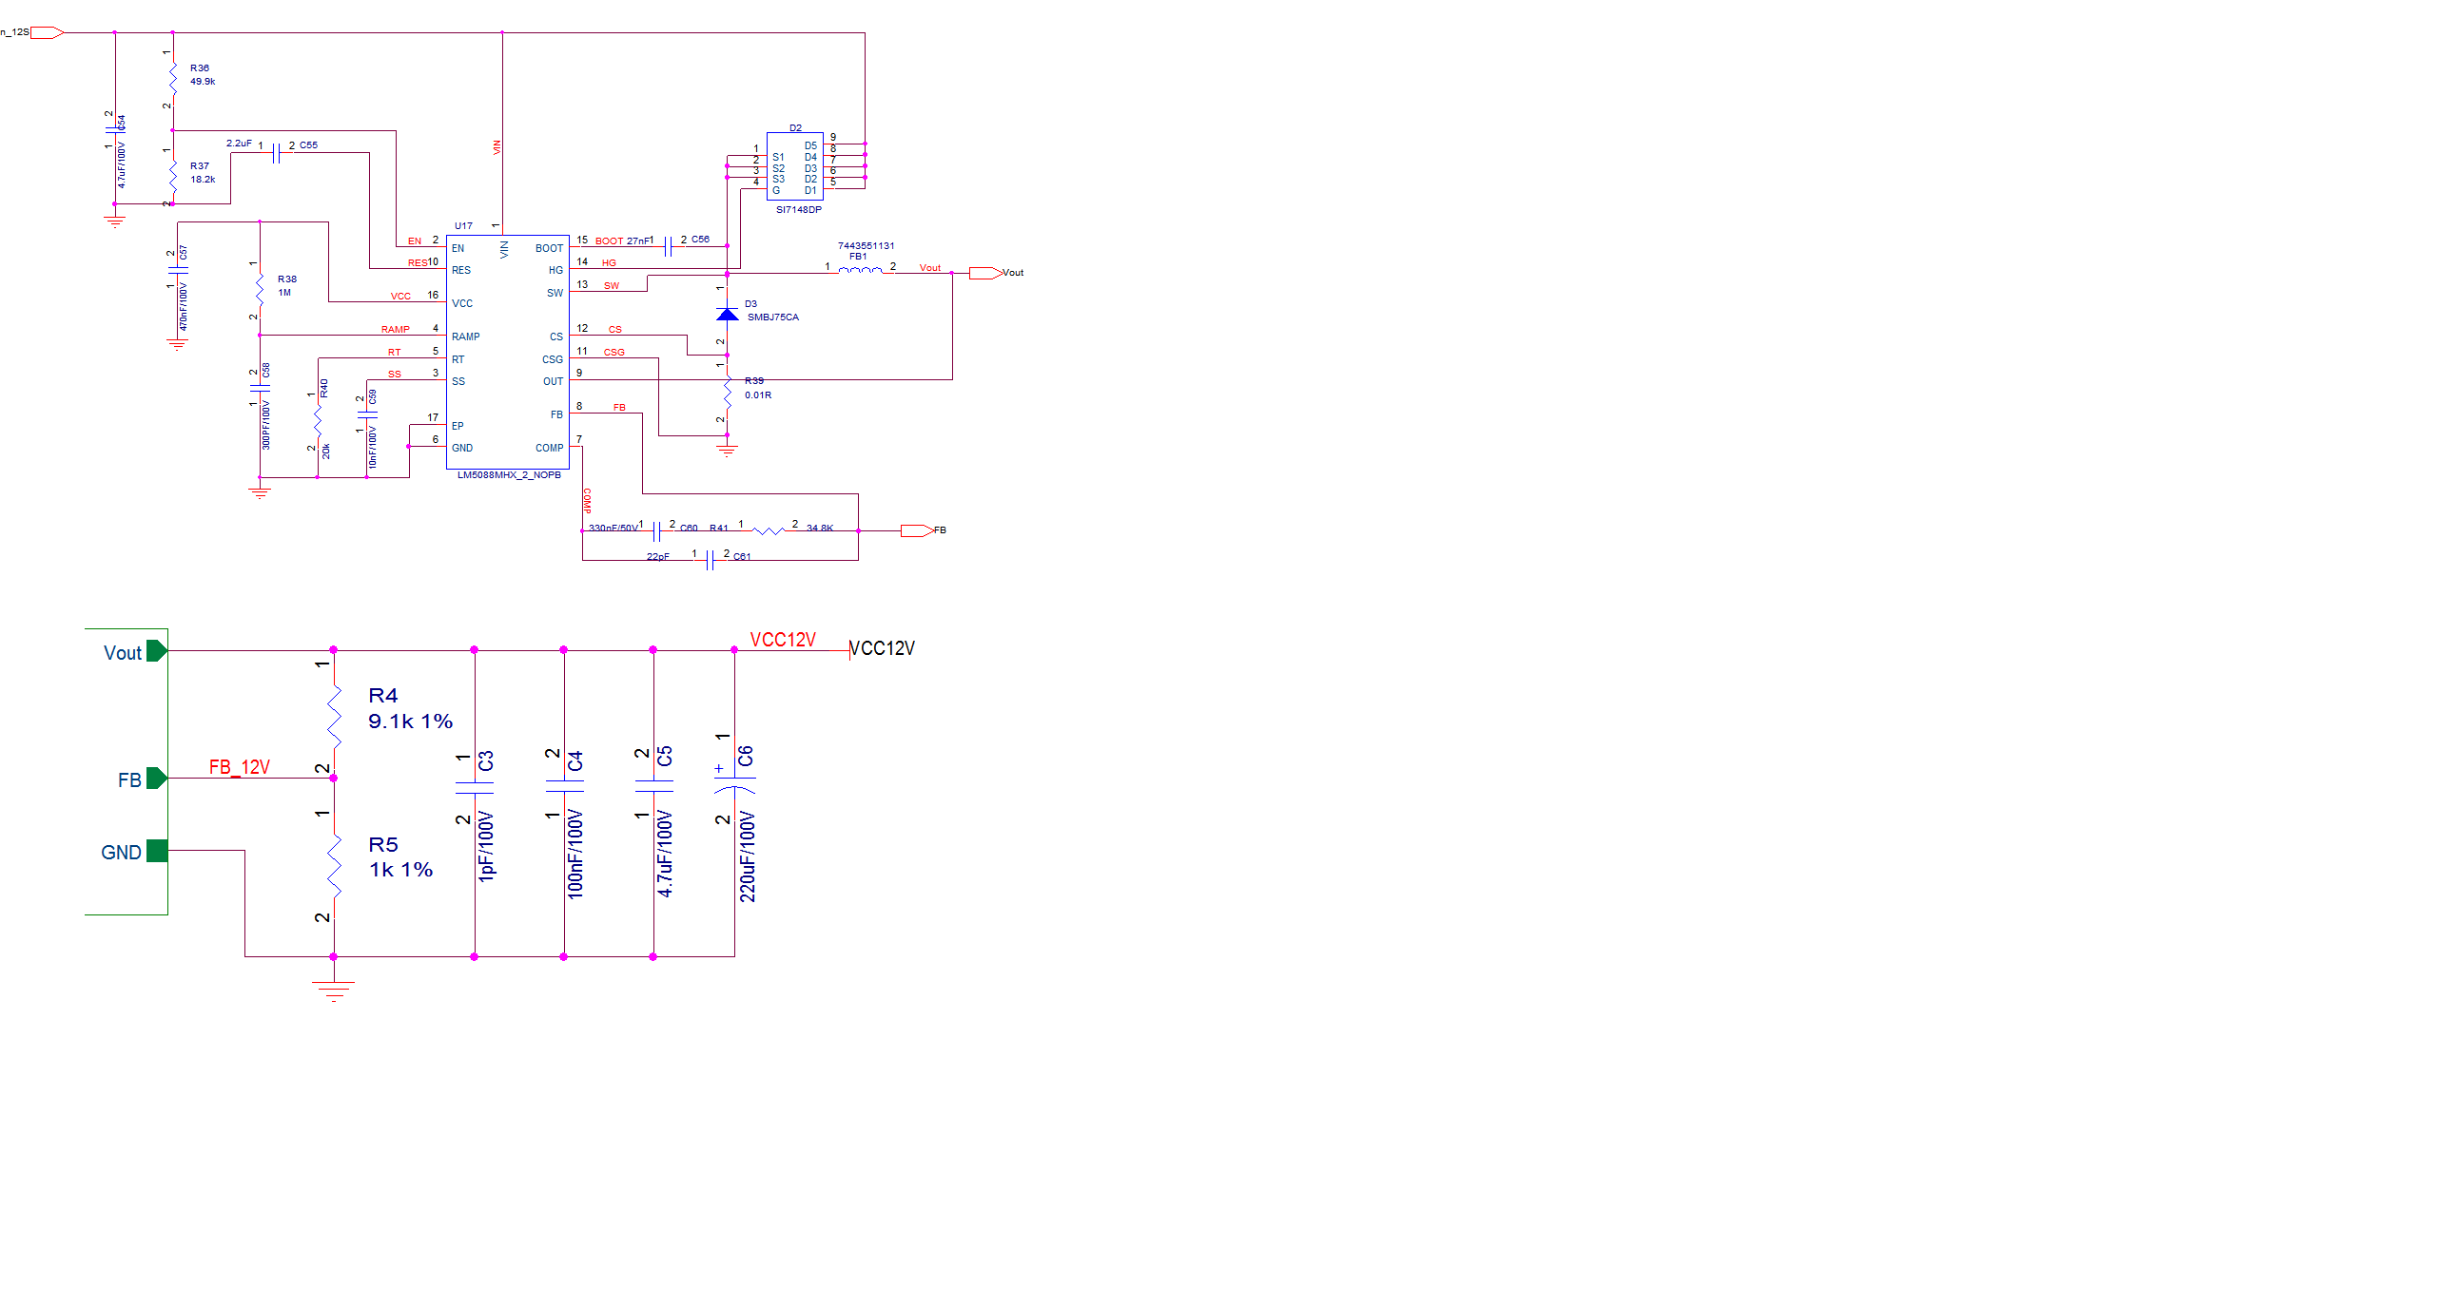Click capacitor C4 100nF/100V symbol
Screen dimensions: 2454x1289
point(564,787)
